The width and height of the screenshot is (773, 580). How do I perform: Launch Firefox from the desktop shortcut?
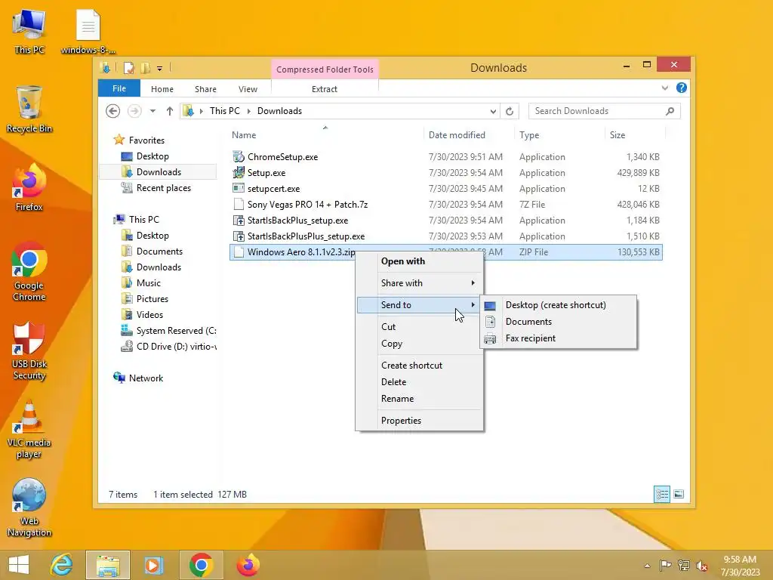pyautogui.click(x=29, y=187)
